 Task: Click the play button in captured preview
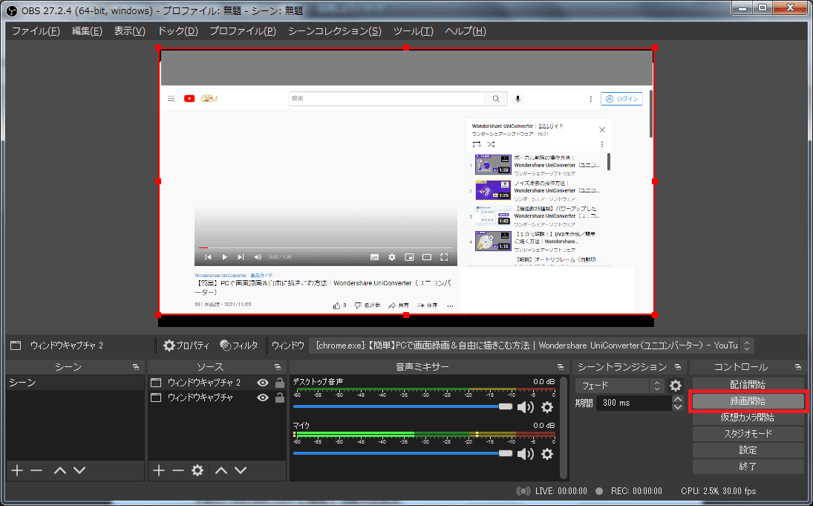coord(224,257)
